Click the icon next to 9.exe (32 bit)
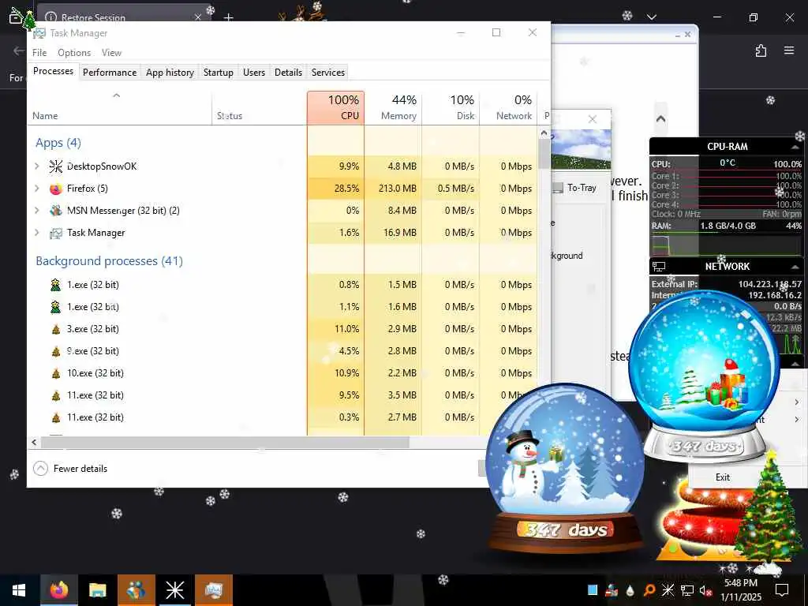Image resolution: width=808 pixels, height=606 pixels. pos(56,351)
